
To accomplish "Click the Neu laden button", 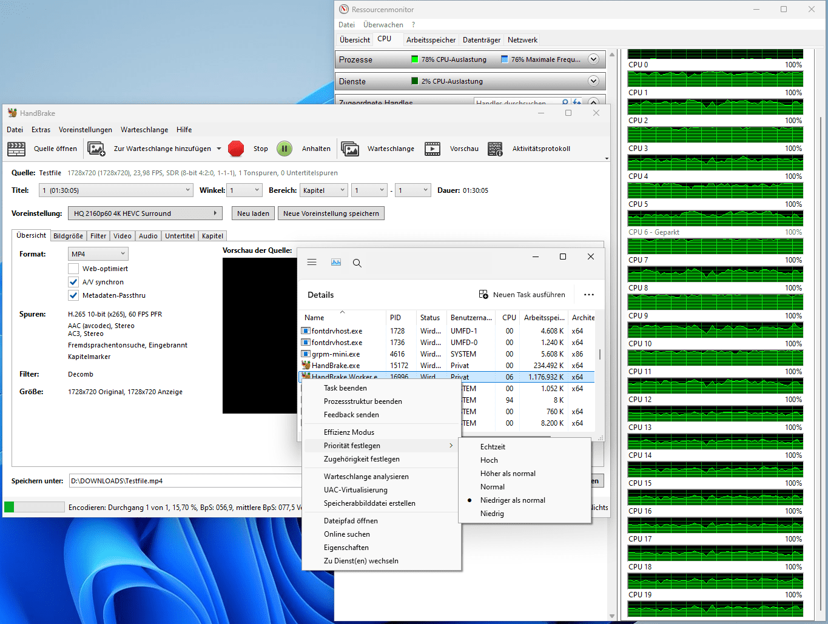I will tap(253, 213).
